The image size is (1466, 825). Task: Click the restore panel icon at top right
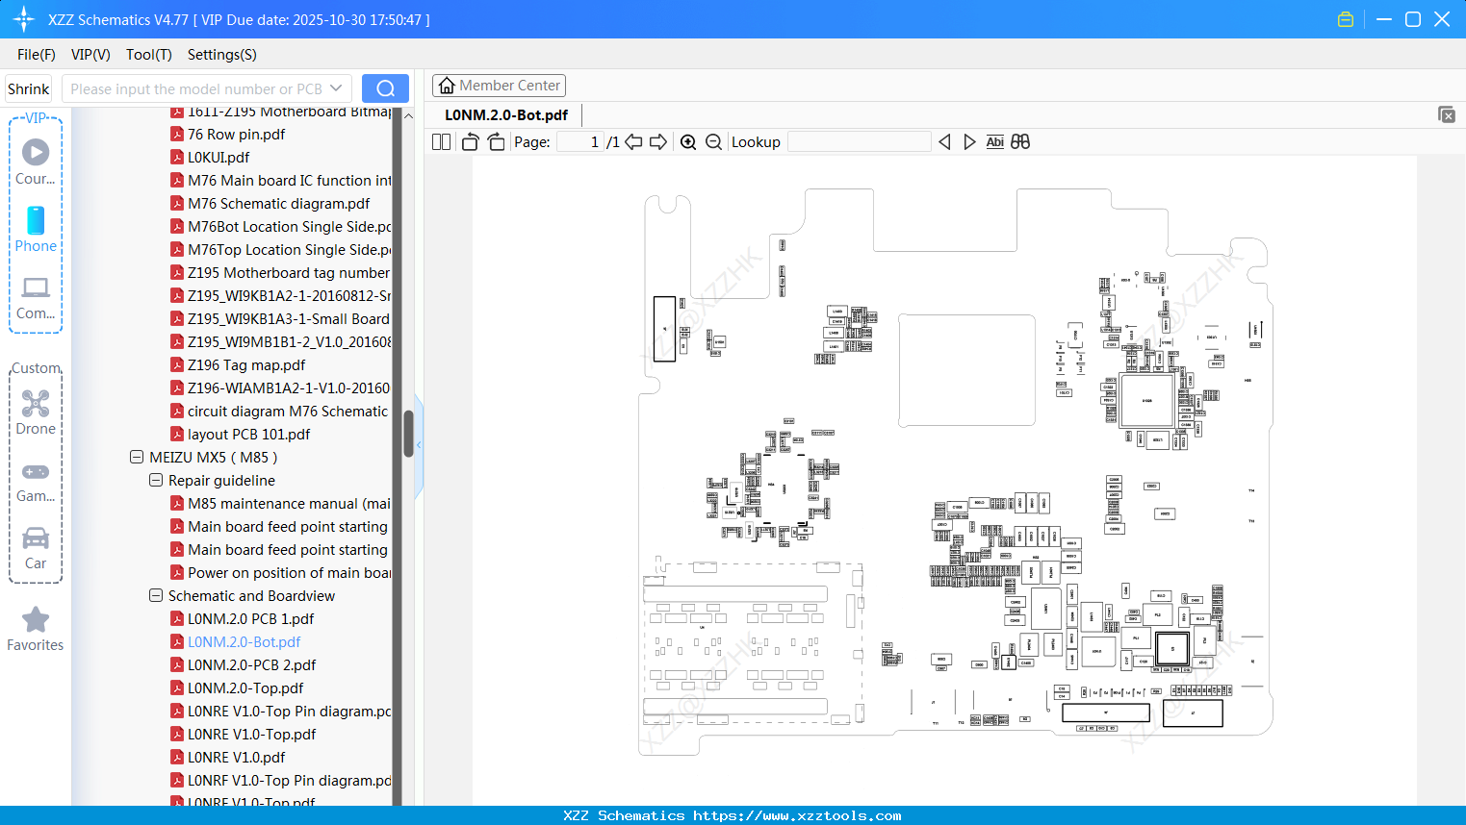coord(1447,114)
